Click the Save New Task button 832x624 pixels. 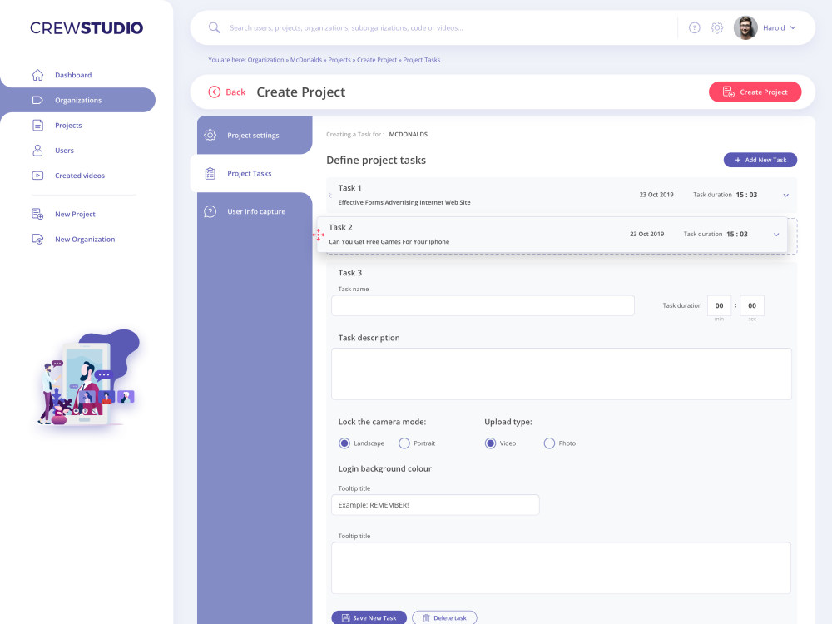point(369,617)
